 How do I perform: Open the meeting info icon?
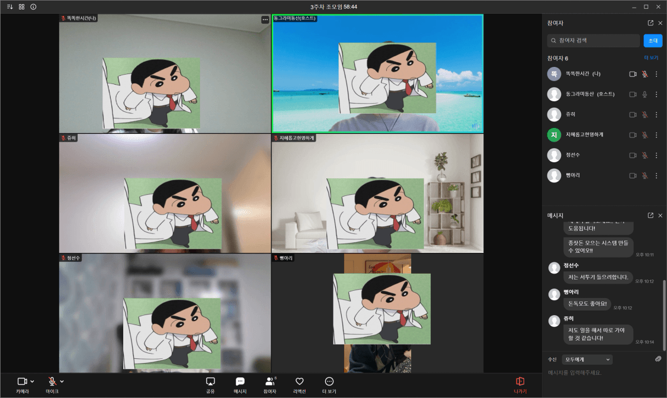coord(33,7)
